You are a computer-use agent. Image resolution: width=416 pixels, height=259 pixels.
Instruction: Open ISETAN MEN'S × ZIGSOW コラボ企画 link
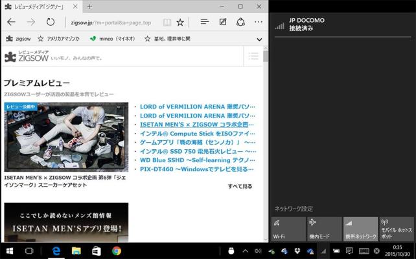point(197,125)
